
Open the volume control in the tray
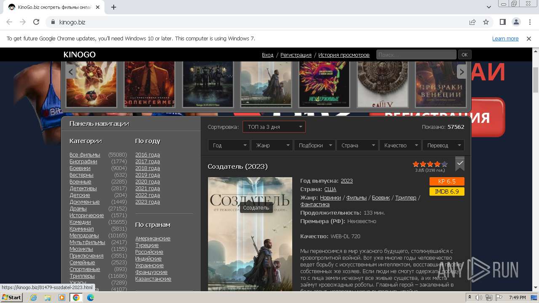(479, 298)
